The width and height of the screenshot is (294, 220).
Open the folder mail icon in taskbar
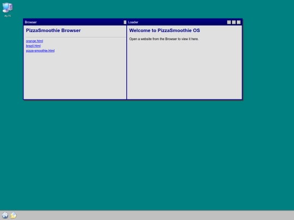[x=14, y=215]
